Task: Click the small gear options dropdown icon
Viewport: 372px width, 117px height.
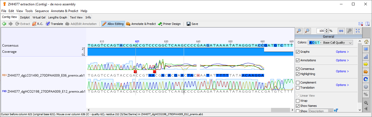Action: coord(366,103)
